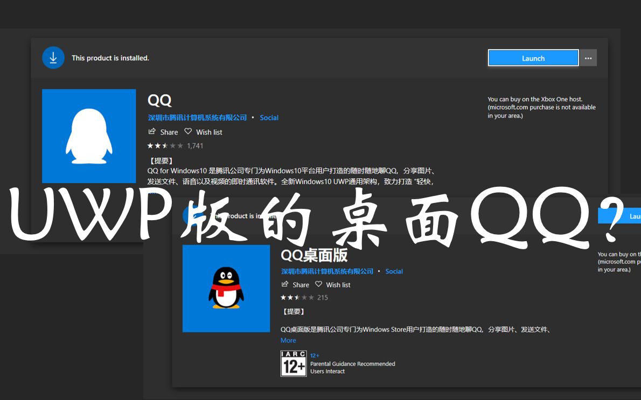
Task: Share the QQ桌面版 app
Action: [x=295, y=285]
